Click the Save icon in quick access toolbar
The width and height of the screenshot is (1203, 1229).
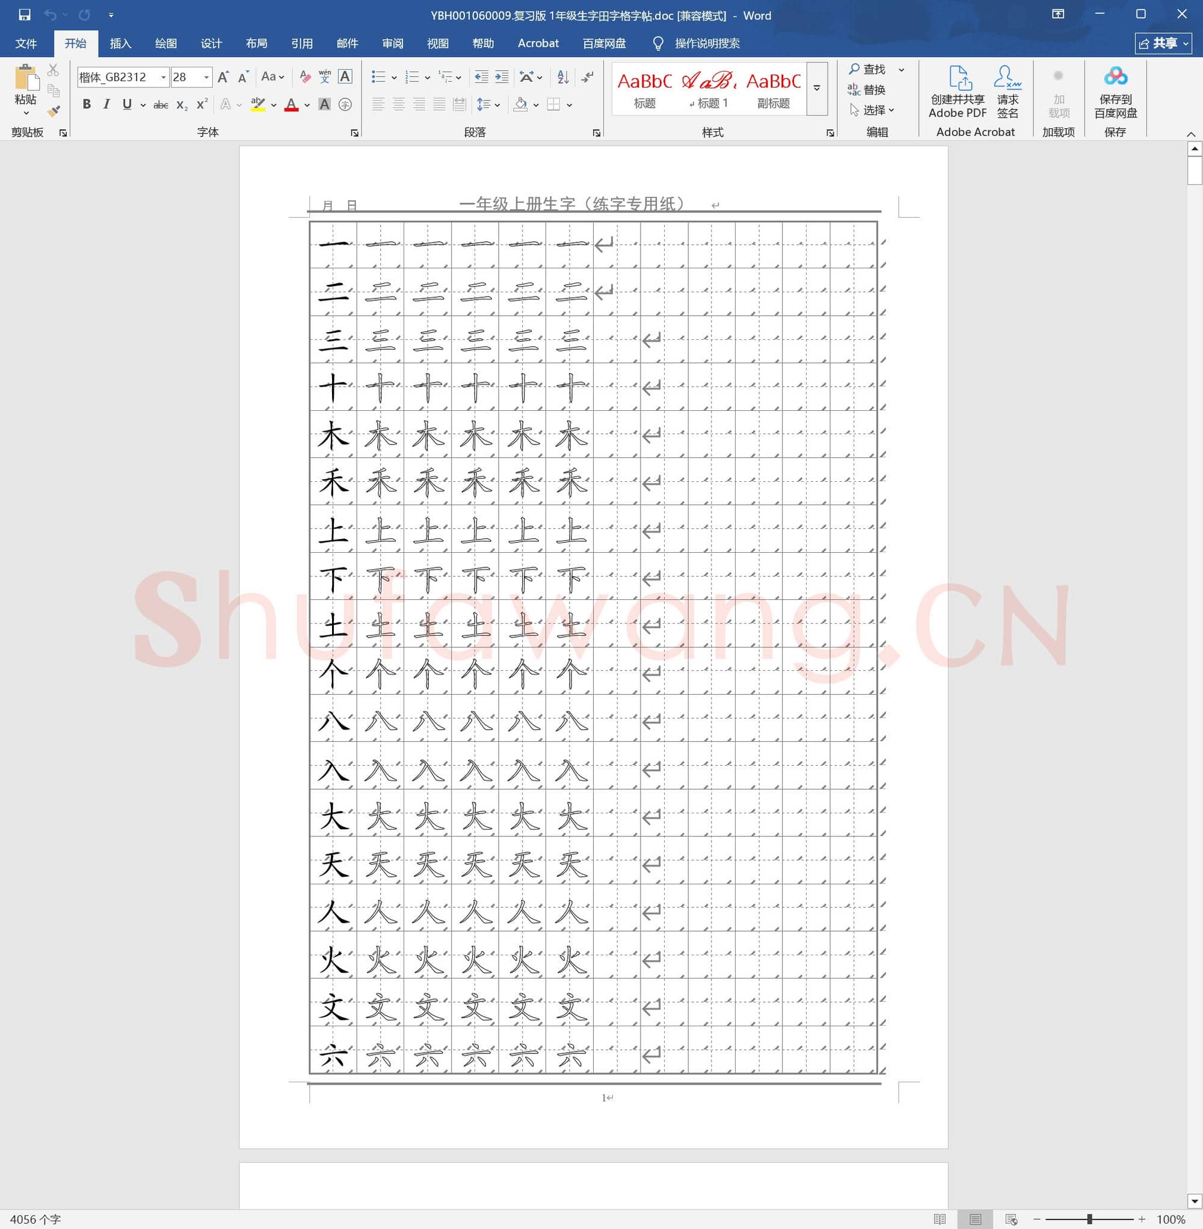pos(25,14)
